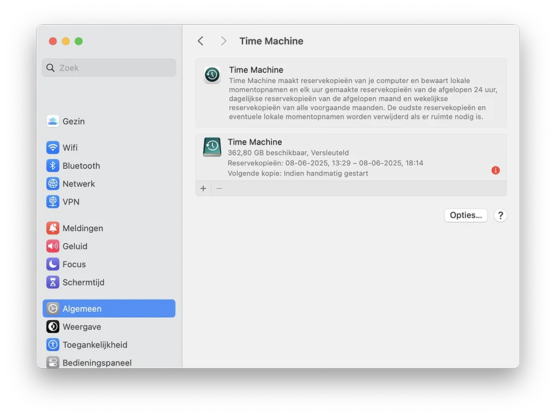
Task: Click the help question mark button
Action: coord(500,215)
